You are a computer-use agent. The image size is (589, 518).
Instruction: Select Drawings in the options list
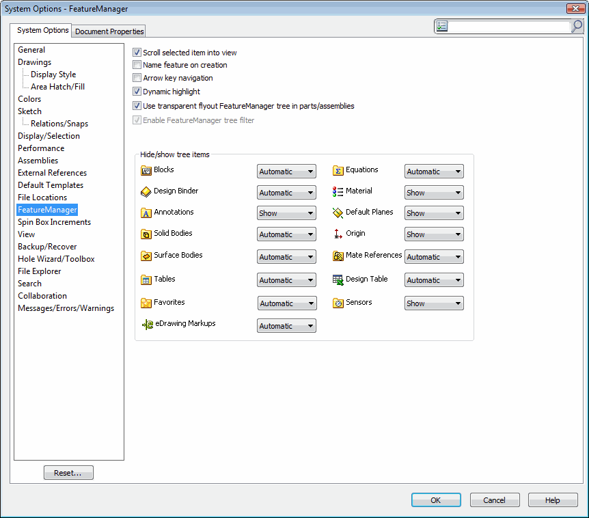pyautogui.click(x=34, y=62)
